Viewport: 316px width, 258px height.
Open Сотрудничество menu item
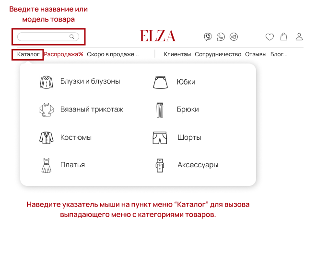click(x=218, y=54)
